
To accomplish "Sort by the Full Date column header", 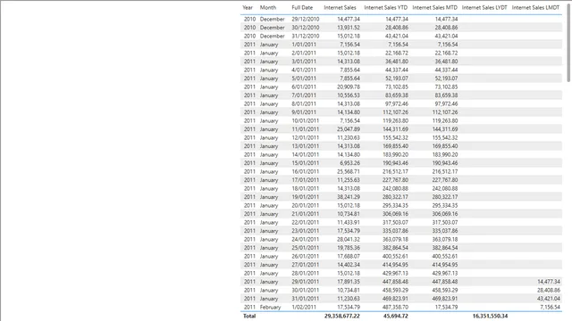I will pyautogui.click(x=302, y=7).
